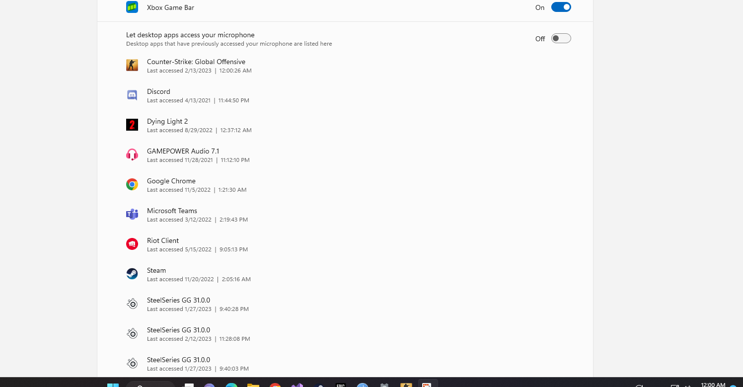Click the Google Chrome name
This screenshot has height=387, width=743.
click(x=171, y=181)
